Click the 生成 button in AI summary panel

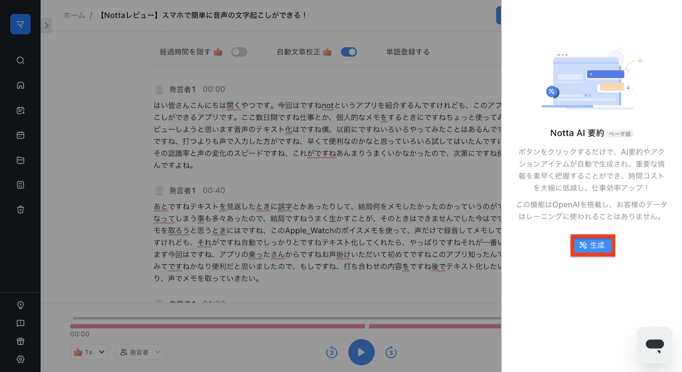coord(592,245)
